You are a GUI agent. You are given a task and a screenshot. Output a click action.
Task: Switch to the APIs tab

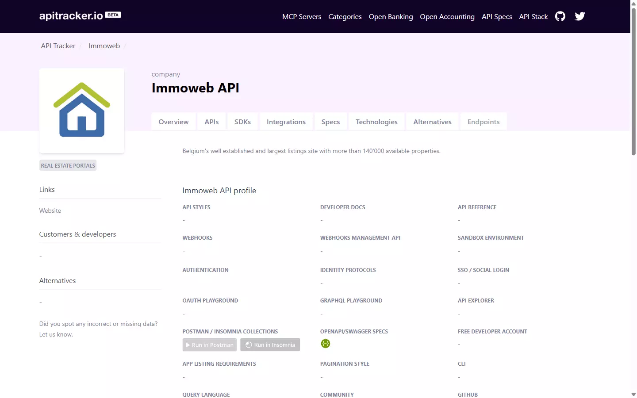(211, 122)
